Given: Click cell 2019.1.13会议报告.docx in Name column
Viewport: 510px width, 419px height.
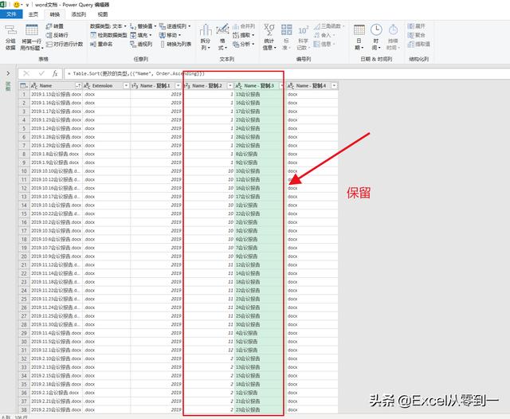Looking at the screenshot, I should [x=56, y=94].
